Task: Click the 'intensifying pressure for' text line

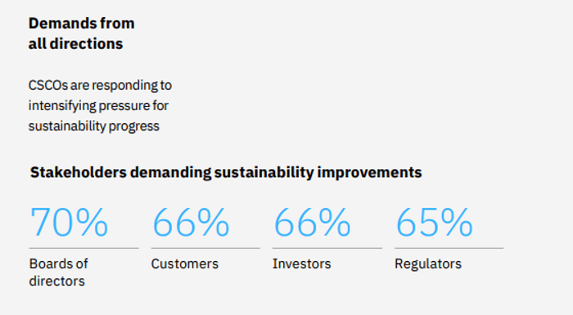Action: click(98, 105)
